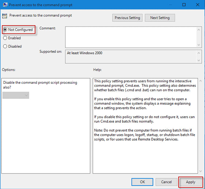
Task: Select the Not Configured radio button
Action: 18,30
